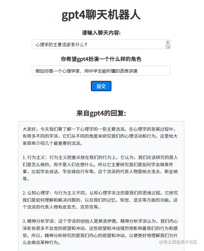Viewport: 204px width, 251px height.
Task: Click the scroll-up arrow in chat textarea
Action: [x=168, y=41]
